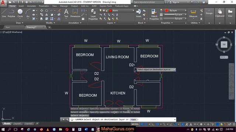Click the Measure tool

point(193,14)
